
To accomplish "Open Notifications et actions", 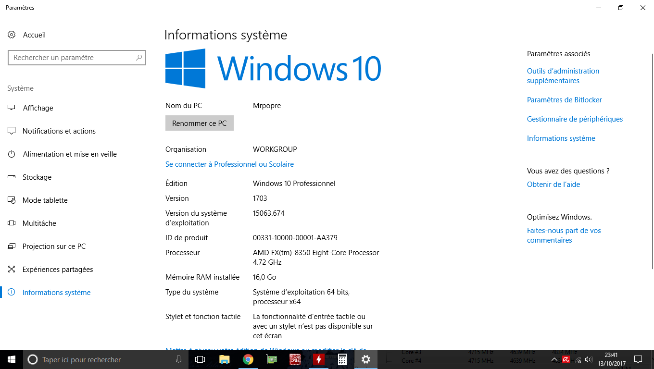I will (x=59, y=131).
